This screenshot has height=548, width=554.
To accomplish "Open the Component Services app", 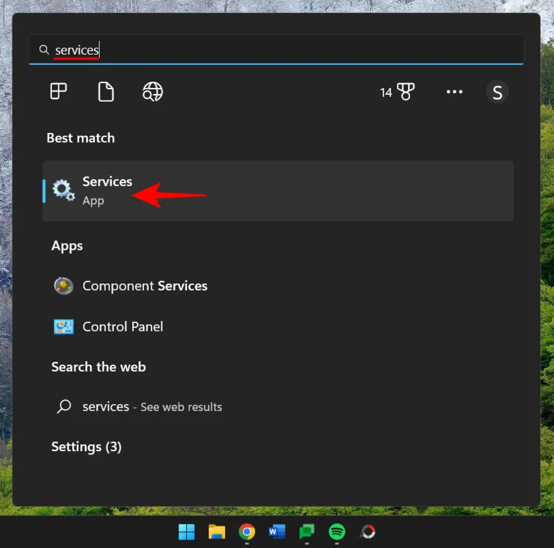I will [145, 286].
